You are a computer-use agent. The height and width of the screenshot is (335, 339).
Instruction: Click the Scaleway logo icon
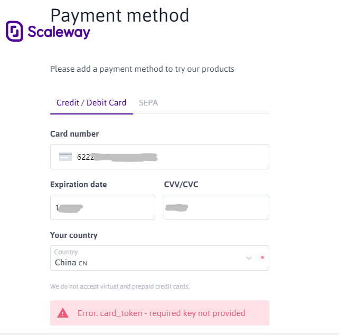[x=14, y=31]
